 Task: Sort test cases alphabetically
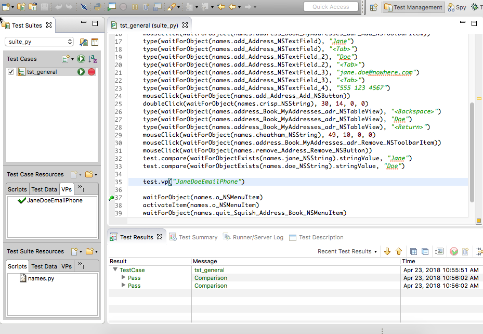click(x=92, y=59)
